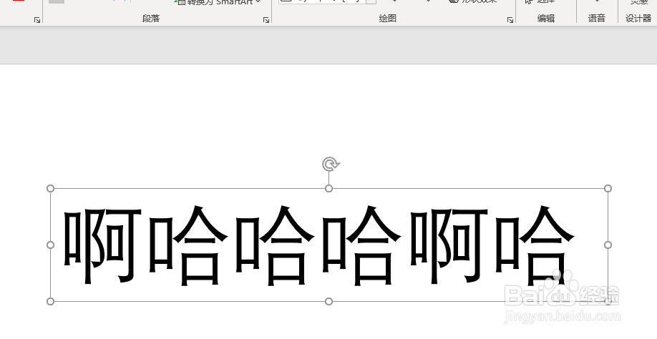Viewport: 657px width, 339px height.
Task: Click the top-right corner handle of text box
Action: click(608, 189)
